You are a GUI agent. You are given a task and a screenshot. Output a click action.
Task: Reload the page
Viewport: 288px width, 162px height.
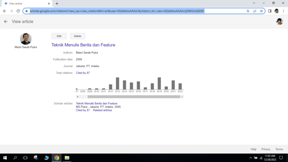(x=18, y=11)
